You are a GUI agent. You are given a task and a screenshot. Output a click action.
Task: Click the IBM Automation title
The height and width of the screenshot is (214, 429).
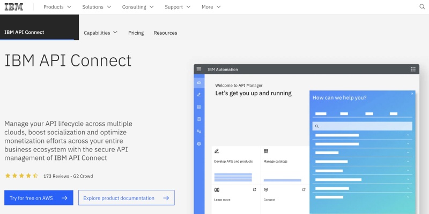[x=223, y=70]
